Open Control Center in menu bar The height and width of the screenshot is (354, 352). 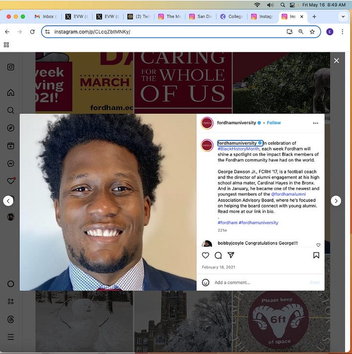[292, 5]
